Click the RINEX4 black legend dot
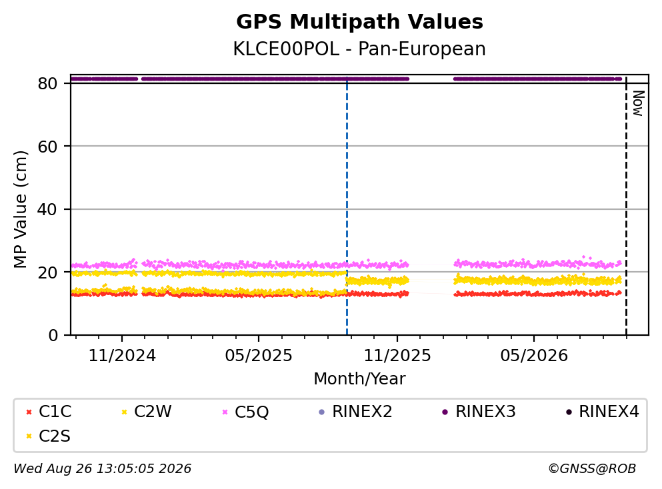The image size is (662, 489). [x=569, y=412]
